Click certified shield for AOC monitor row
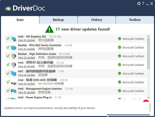155x117 pixels. click(120, 73)
